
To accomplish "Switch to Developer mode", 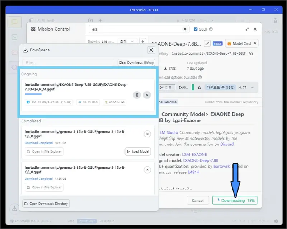I will tap(107, 221).
